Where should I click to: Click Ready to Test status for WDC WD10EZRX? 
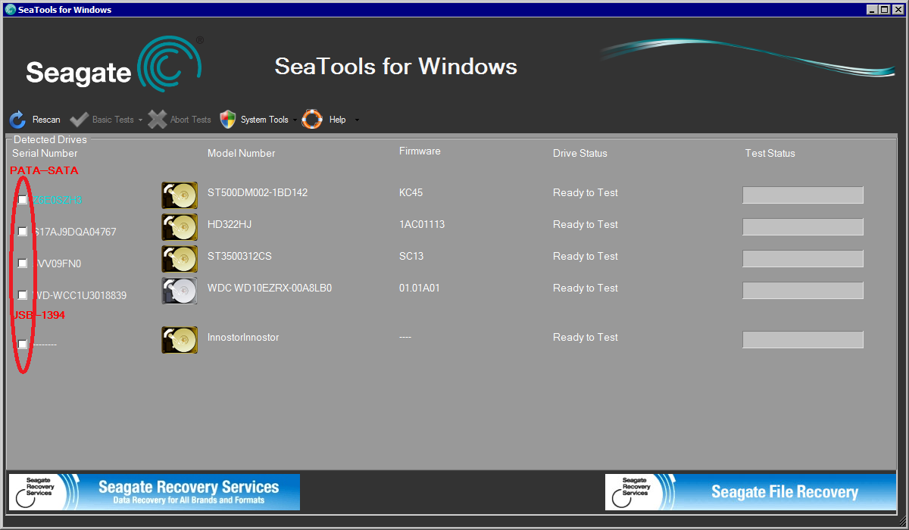click(586, 288)
